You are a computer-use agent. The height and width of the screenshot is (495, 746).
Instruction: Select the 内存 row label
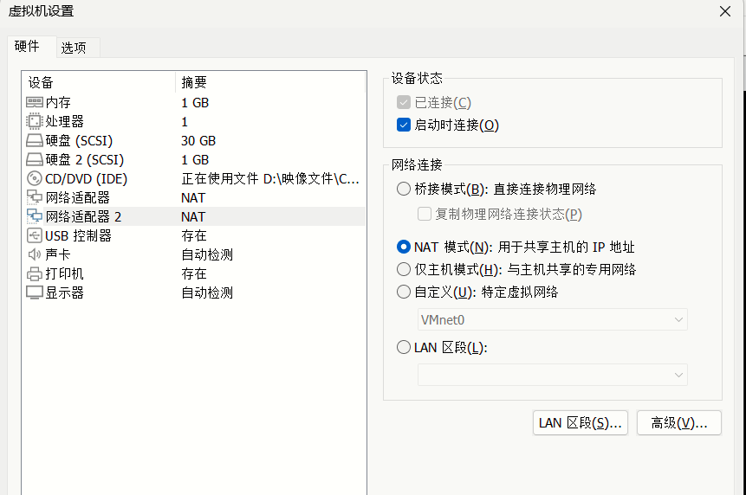pos(58,103)
